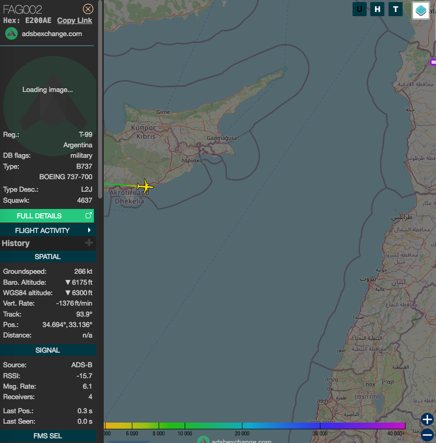The image size is (436, 443).
Task: Click the Type Desc. value L2J
Action: tap(87, 189)
